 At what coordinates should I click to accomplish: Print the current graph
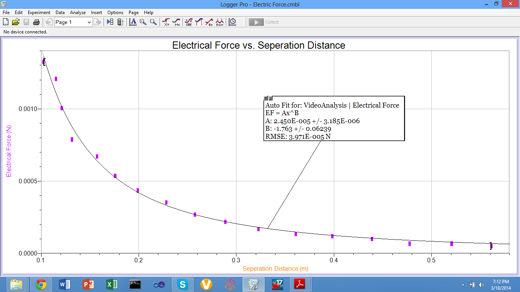click(36, 22)
